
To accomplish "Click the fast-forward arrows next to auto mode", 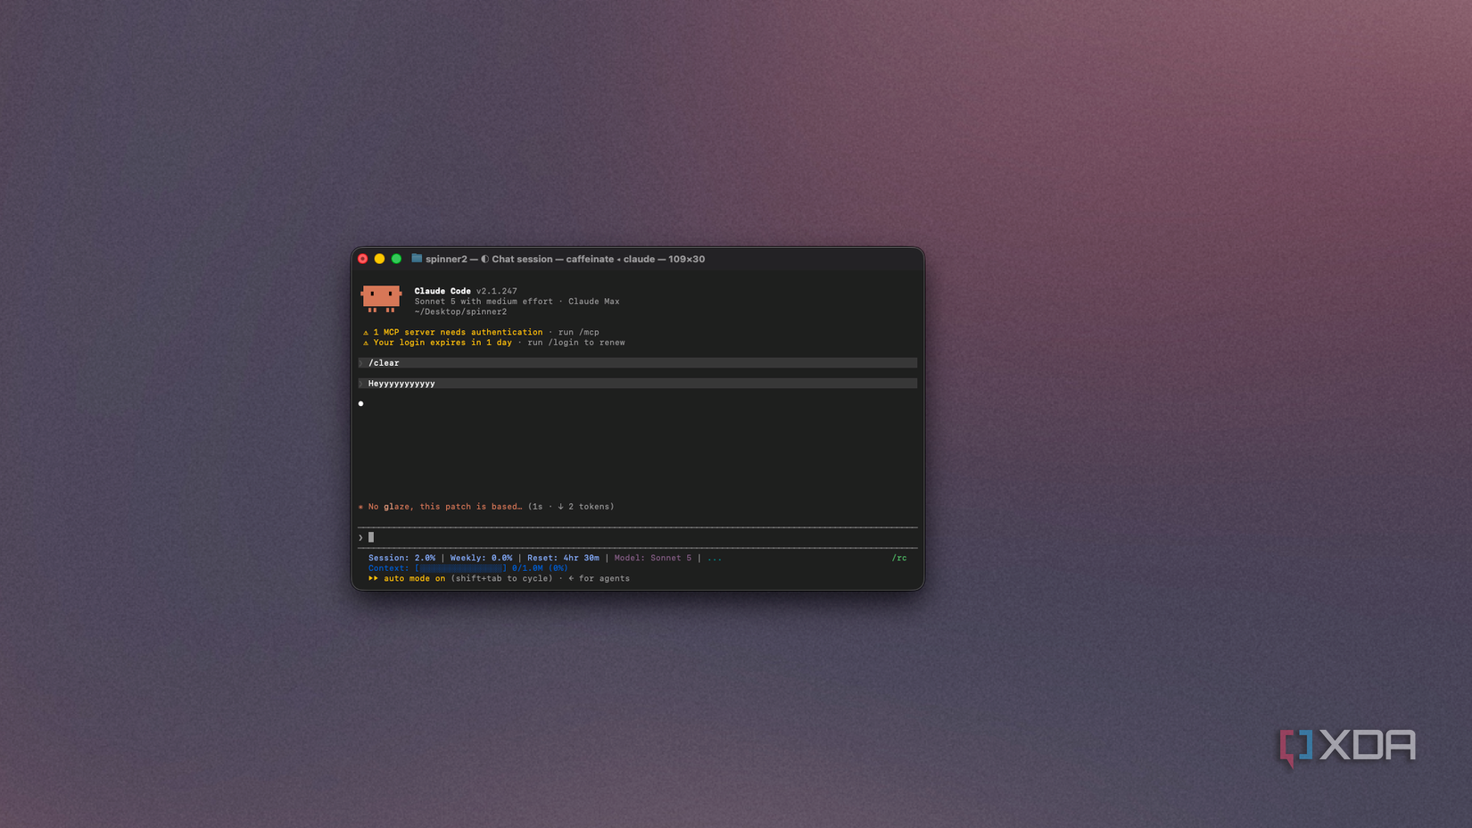I will coord(373,578).
